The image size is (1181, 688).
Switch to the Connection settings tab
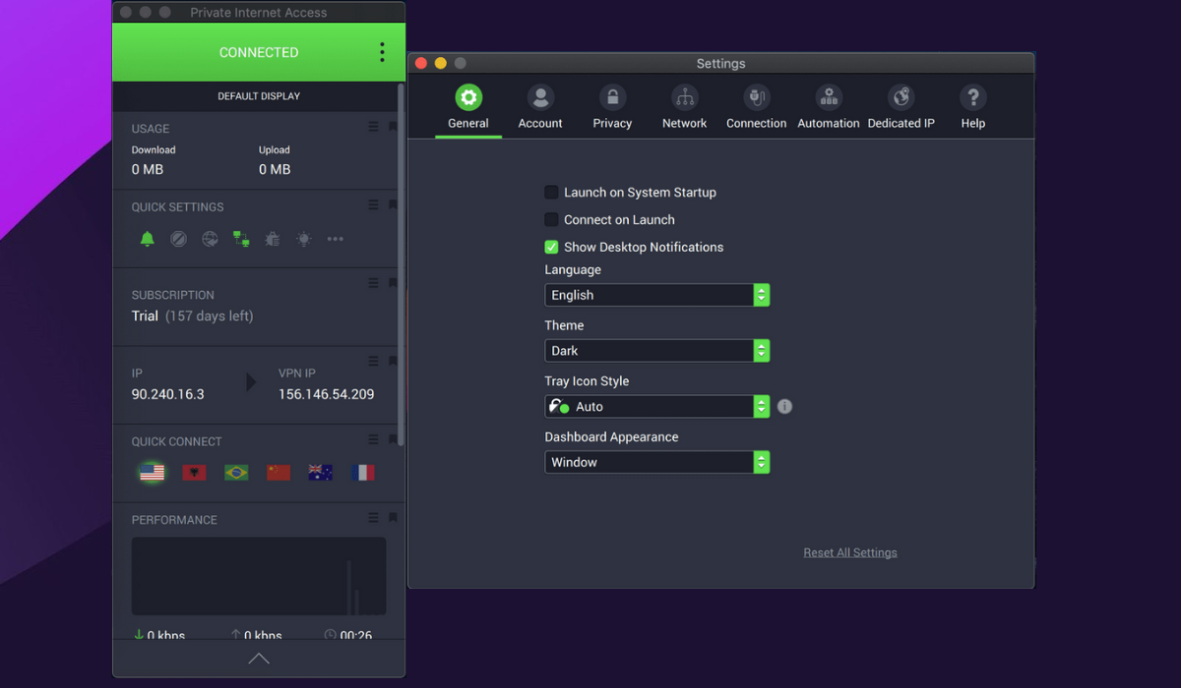[757, 107]
